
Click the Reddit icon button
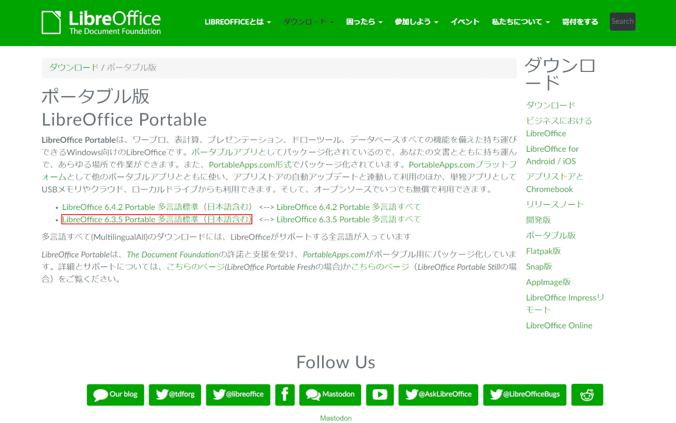click(x=587, y=394)
